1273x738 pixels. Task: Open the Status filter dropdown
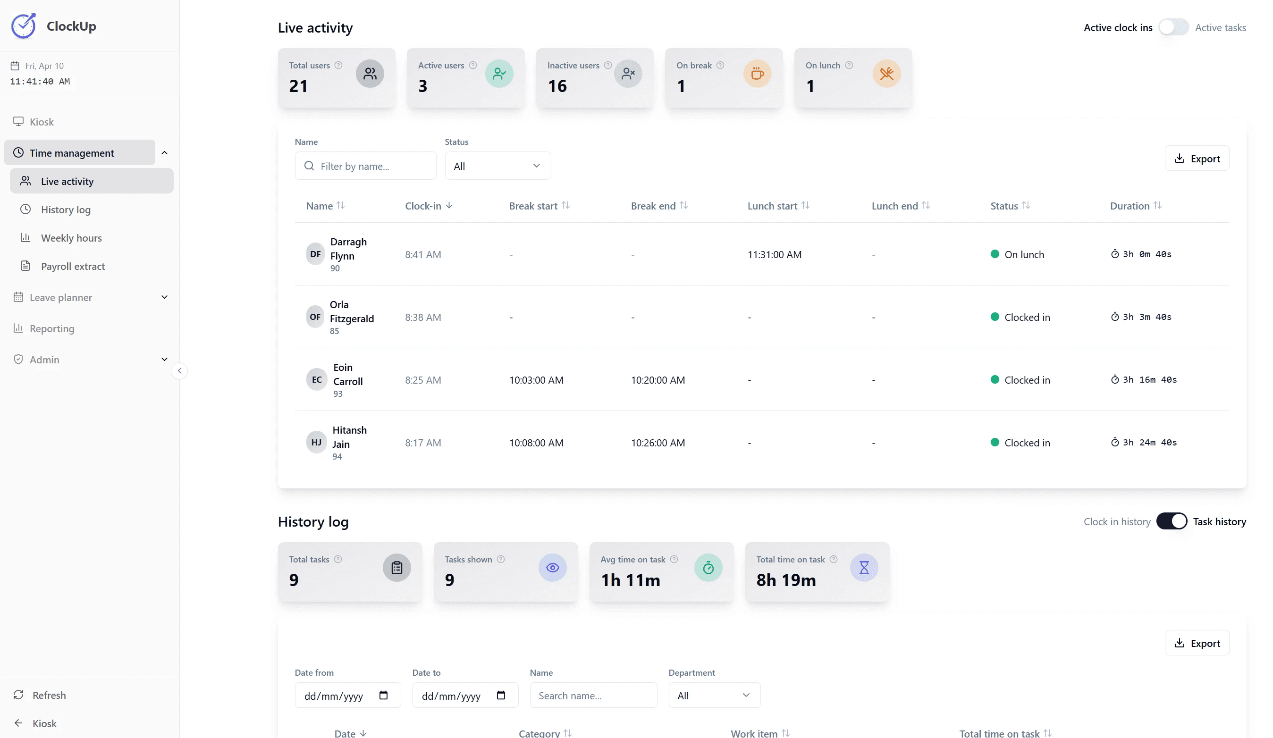[497, 166]
